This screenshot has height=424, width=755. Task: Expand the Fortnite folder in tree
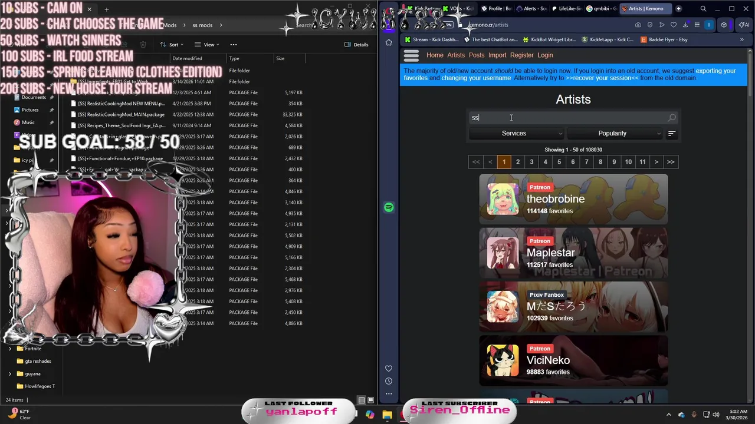point(10,349)
